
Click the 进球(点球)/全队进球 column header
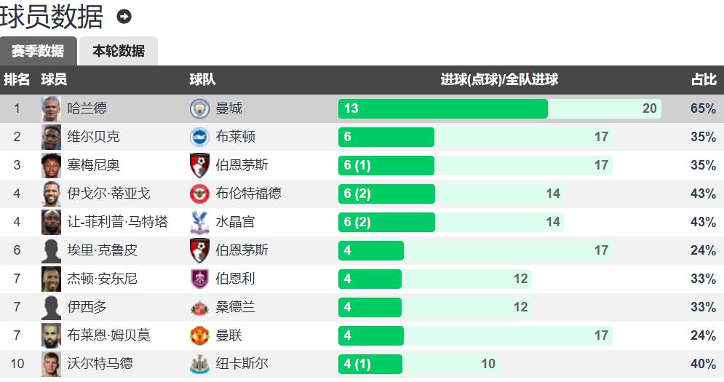pyautogui.click(x=499, y=80)
